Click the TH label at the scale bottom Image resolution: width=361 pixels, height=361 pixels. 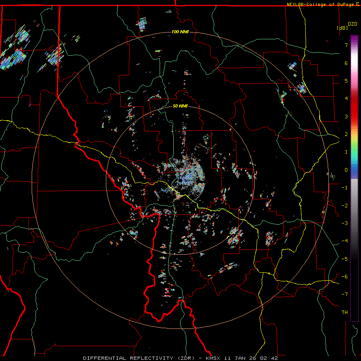[345, 312]
